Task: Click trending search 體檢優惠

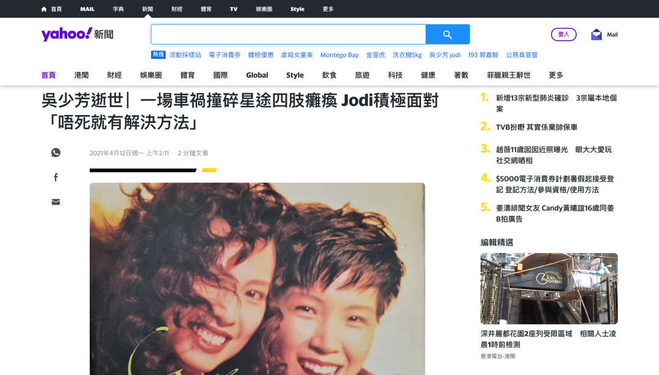Action: (261, 55)
